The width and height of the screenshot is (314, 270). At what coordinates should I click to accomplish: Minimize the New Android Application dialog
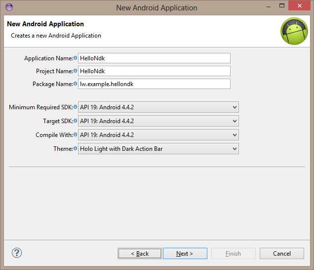tap(269, 6)
